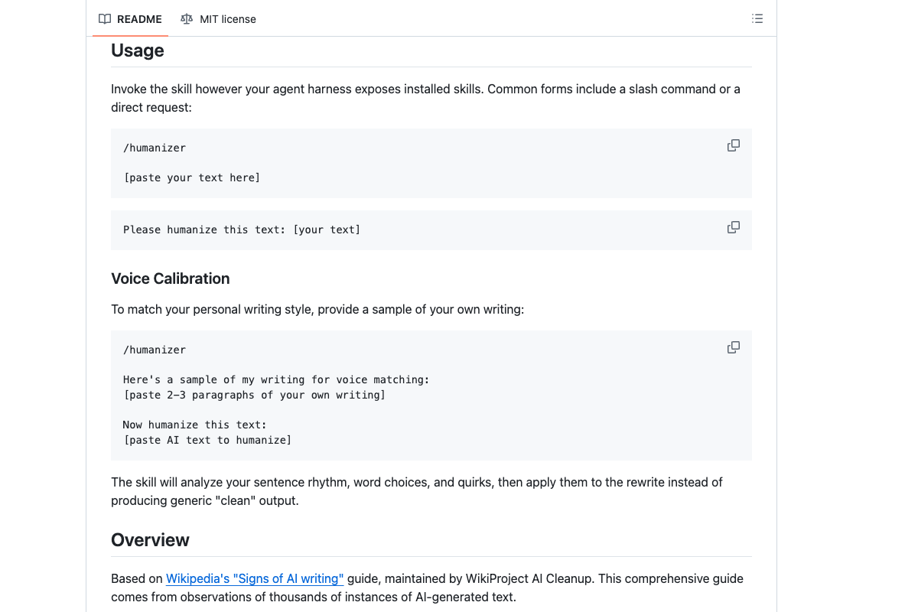918x612 pixels.
Task: Copy the /humanizer paste-your-text code block
Action: 734,145
